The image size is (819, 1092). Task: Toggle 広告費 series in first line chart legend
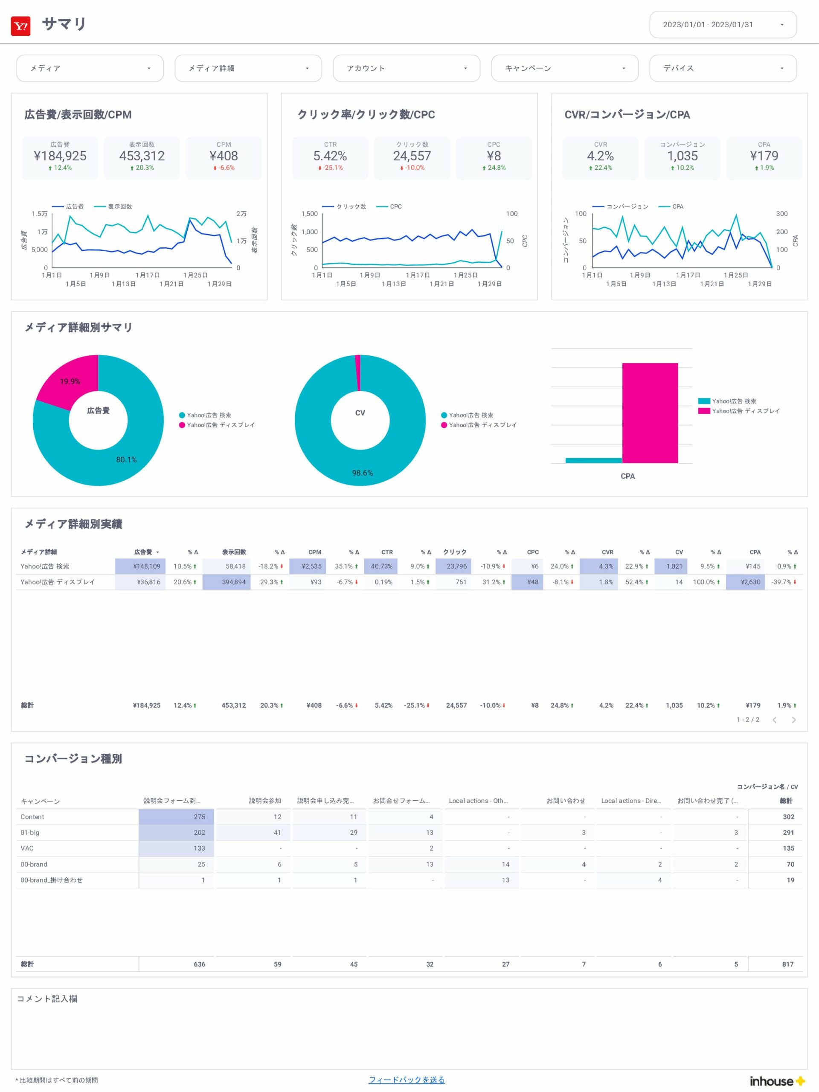[x=68, y=206]
